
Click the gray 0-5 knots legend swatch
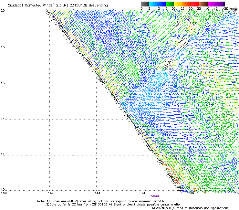point(145,4)
